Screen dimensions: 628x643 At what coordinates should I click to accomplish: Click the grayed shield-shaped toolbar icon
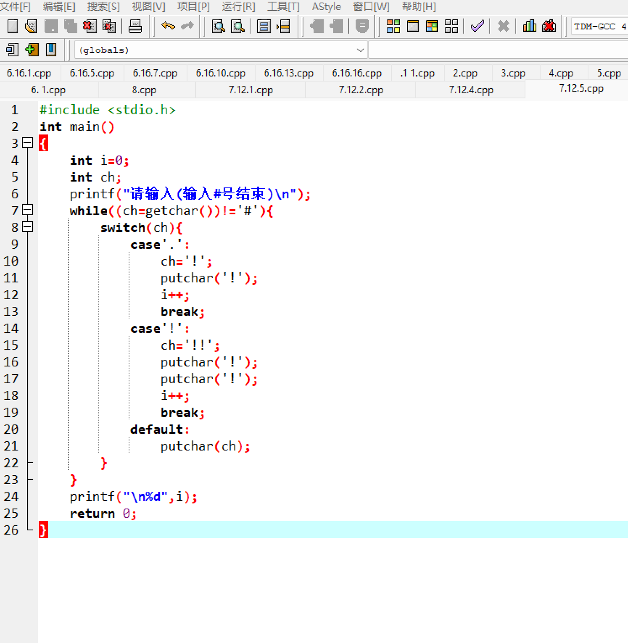pos(362,26)
